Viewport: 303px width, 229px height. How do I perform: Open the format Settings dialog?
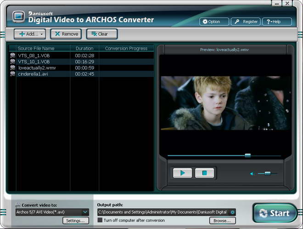click(76, 220)
